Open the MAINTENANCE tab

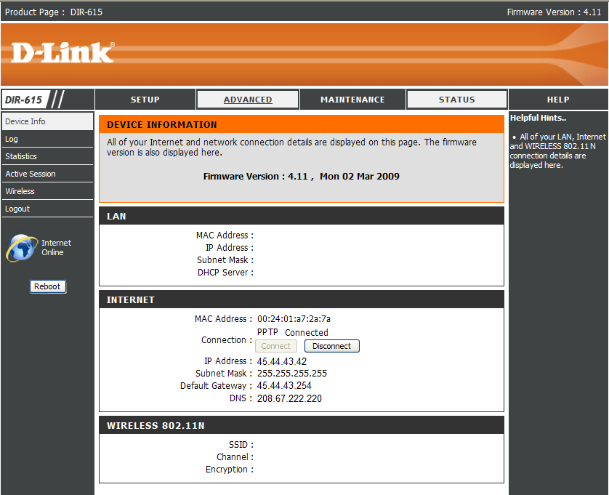(352, 100)
